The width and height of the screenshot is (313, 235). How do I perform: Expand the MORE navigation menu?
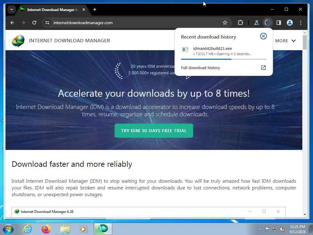(285, 41)
